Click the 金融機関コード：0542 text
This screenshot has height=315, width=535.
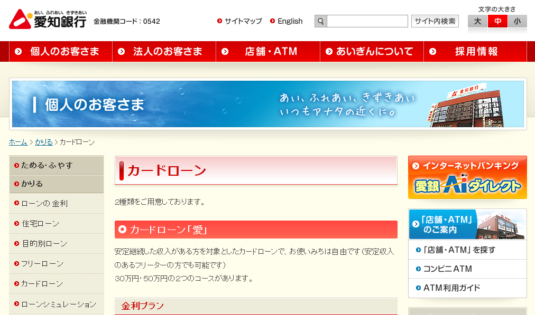pos(126,22)
